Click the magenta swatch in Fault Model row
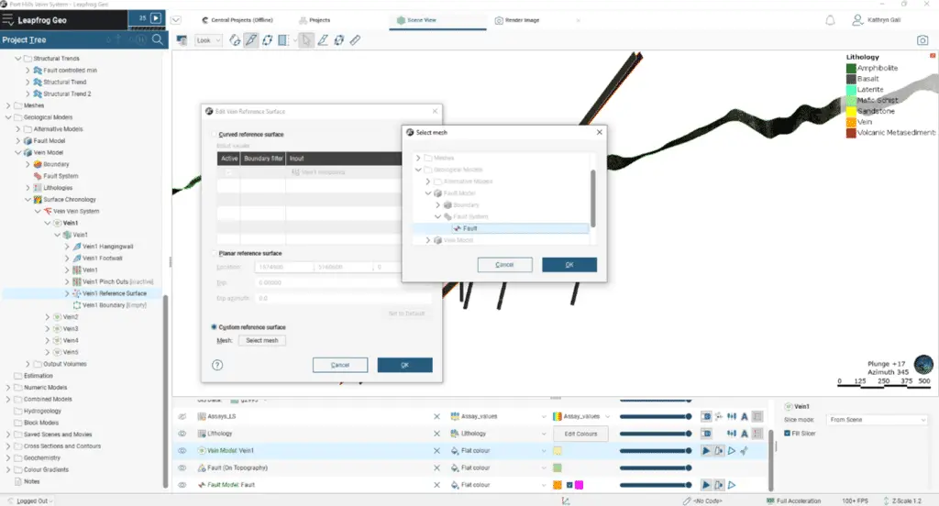This screenshot has width=939, height=506. (x=580, y=485)
